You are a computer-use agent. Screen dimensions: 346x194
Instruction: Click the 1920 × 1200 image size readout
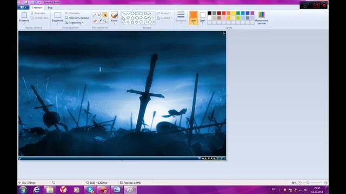pos(97,183)
